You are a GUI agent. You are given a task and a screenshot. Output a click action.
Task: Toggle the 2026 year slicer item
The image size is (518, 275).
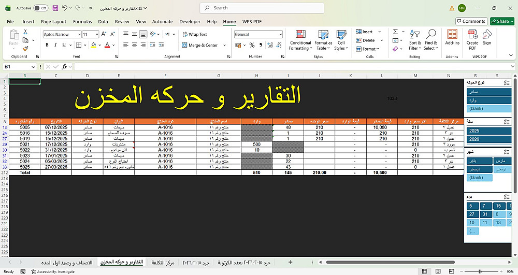[489, 139]
